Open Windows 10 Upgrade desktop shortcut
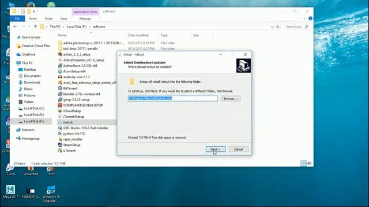Screen dimensions: 369x207 point(51,194)
